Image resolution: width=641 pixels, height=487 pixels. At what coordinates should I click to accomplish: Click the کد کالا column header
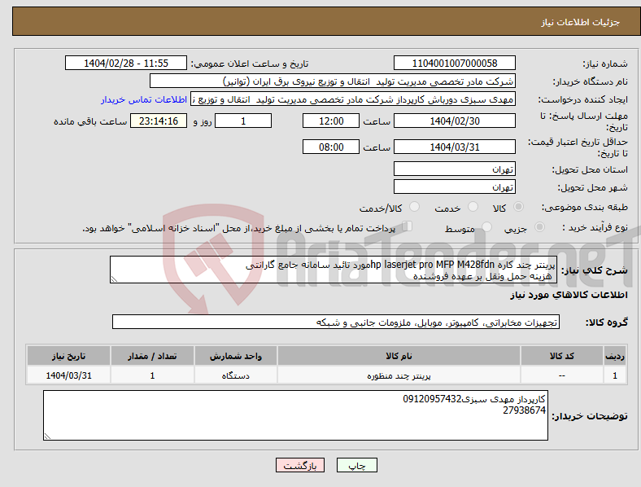562,356
